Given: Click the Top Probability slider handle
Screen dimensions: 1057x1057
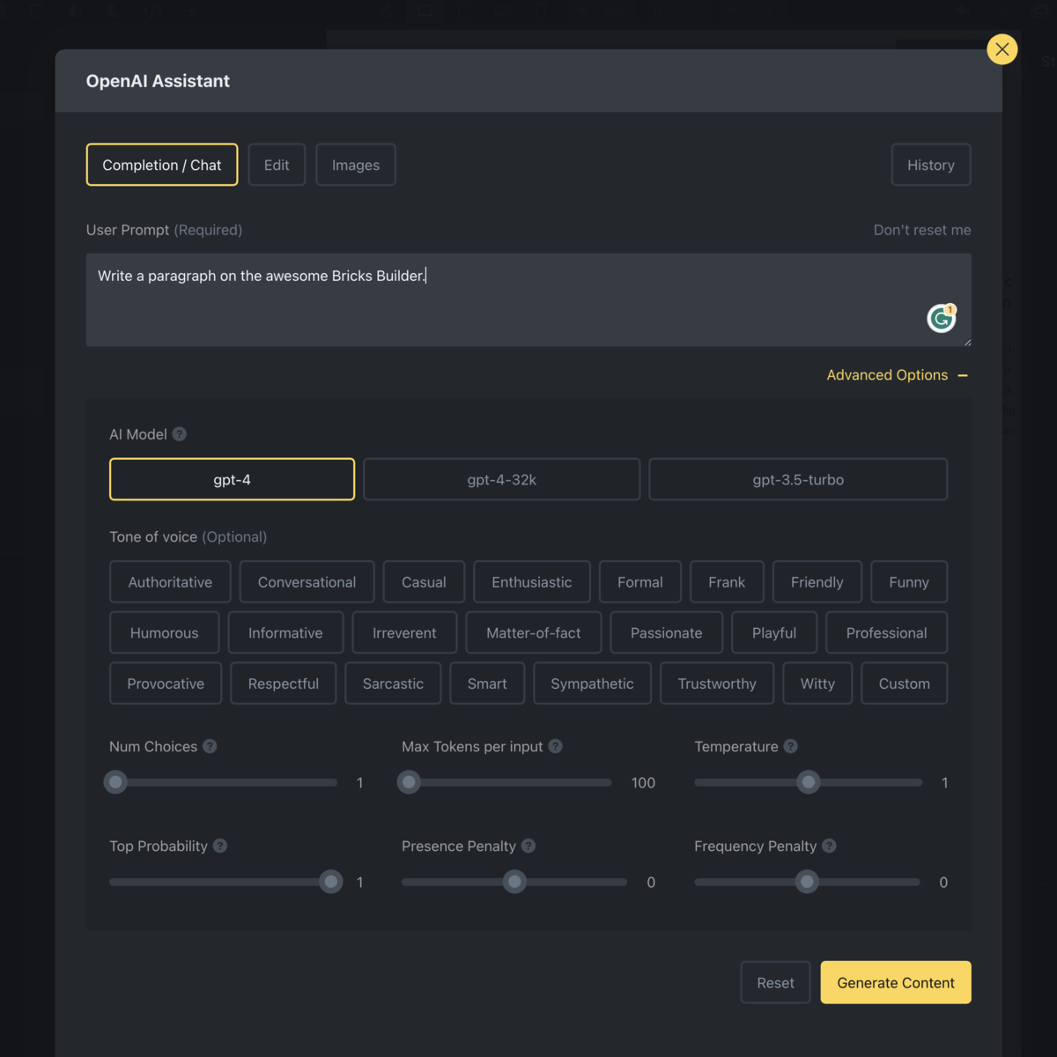Looking at the screenshot, I should [x=331, y=882].
